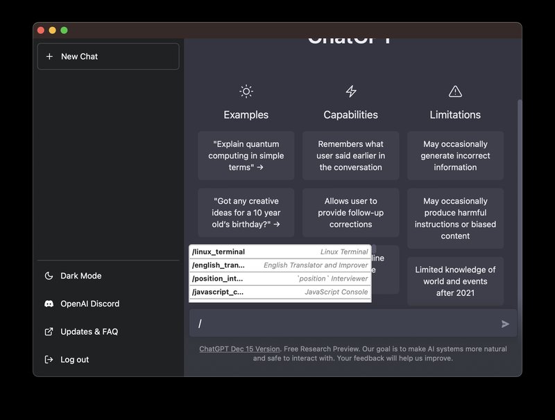Viewport: 555px width, 420px height.
Task: Click the moon icon for Dark Mode
Action: point(49,276)
